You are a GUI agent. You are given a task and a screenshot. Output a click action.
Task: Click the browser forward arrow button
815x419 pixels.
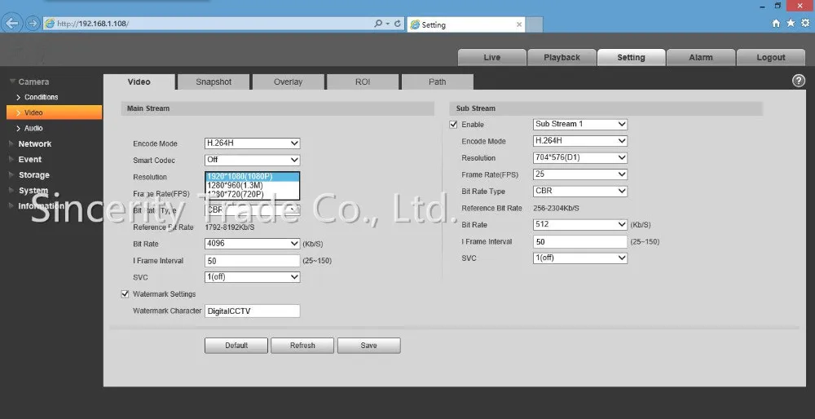[33, 24]
